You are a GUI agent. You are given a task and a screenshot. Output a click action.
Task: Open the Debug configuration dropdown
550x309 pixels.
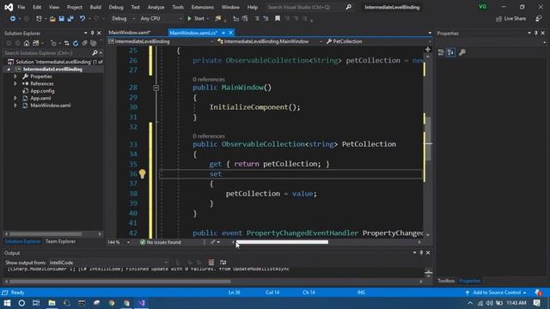(124, 19)
